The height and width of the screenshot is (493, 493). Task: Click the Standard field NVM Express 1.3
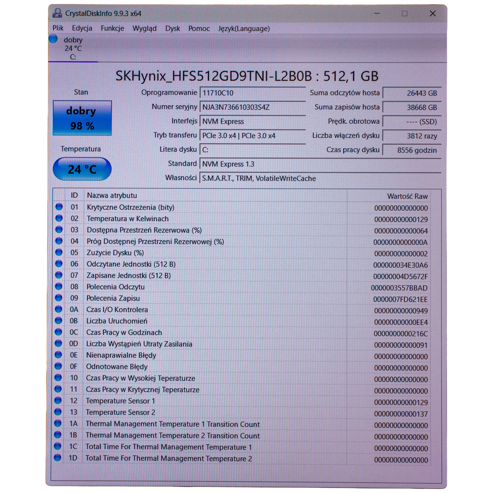coord(320,164)
